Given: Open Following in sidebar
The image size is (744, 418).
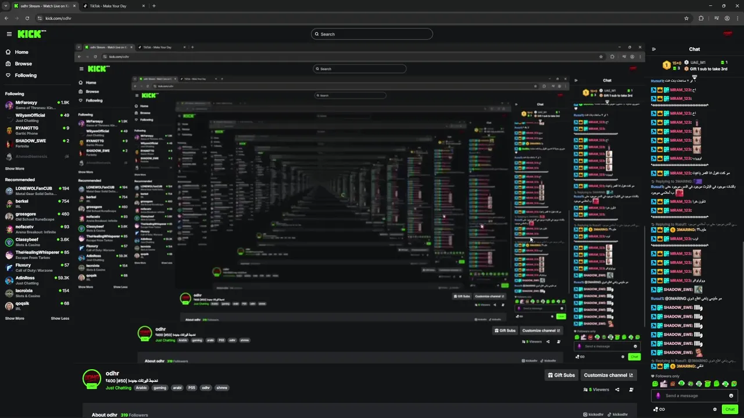Looking at the screenshot, I should [26, 75].
